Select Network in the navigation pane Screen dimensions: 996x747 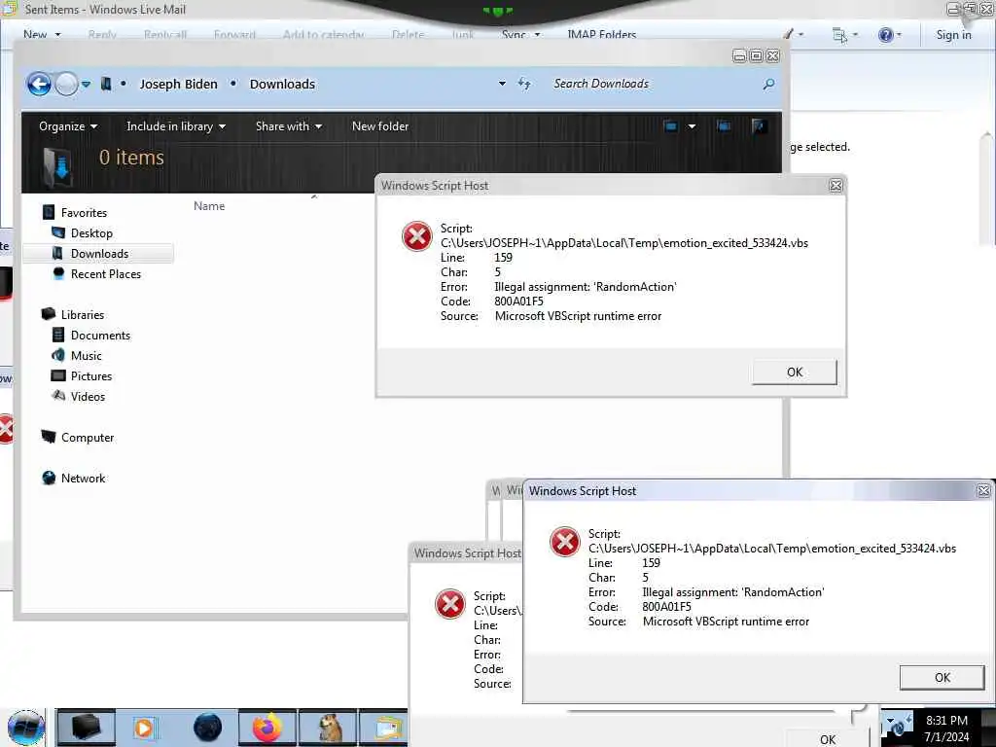[84, 478]
